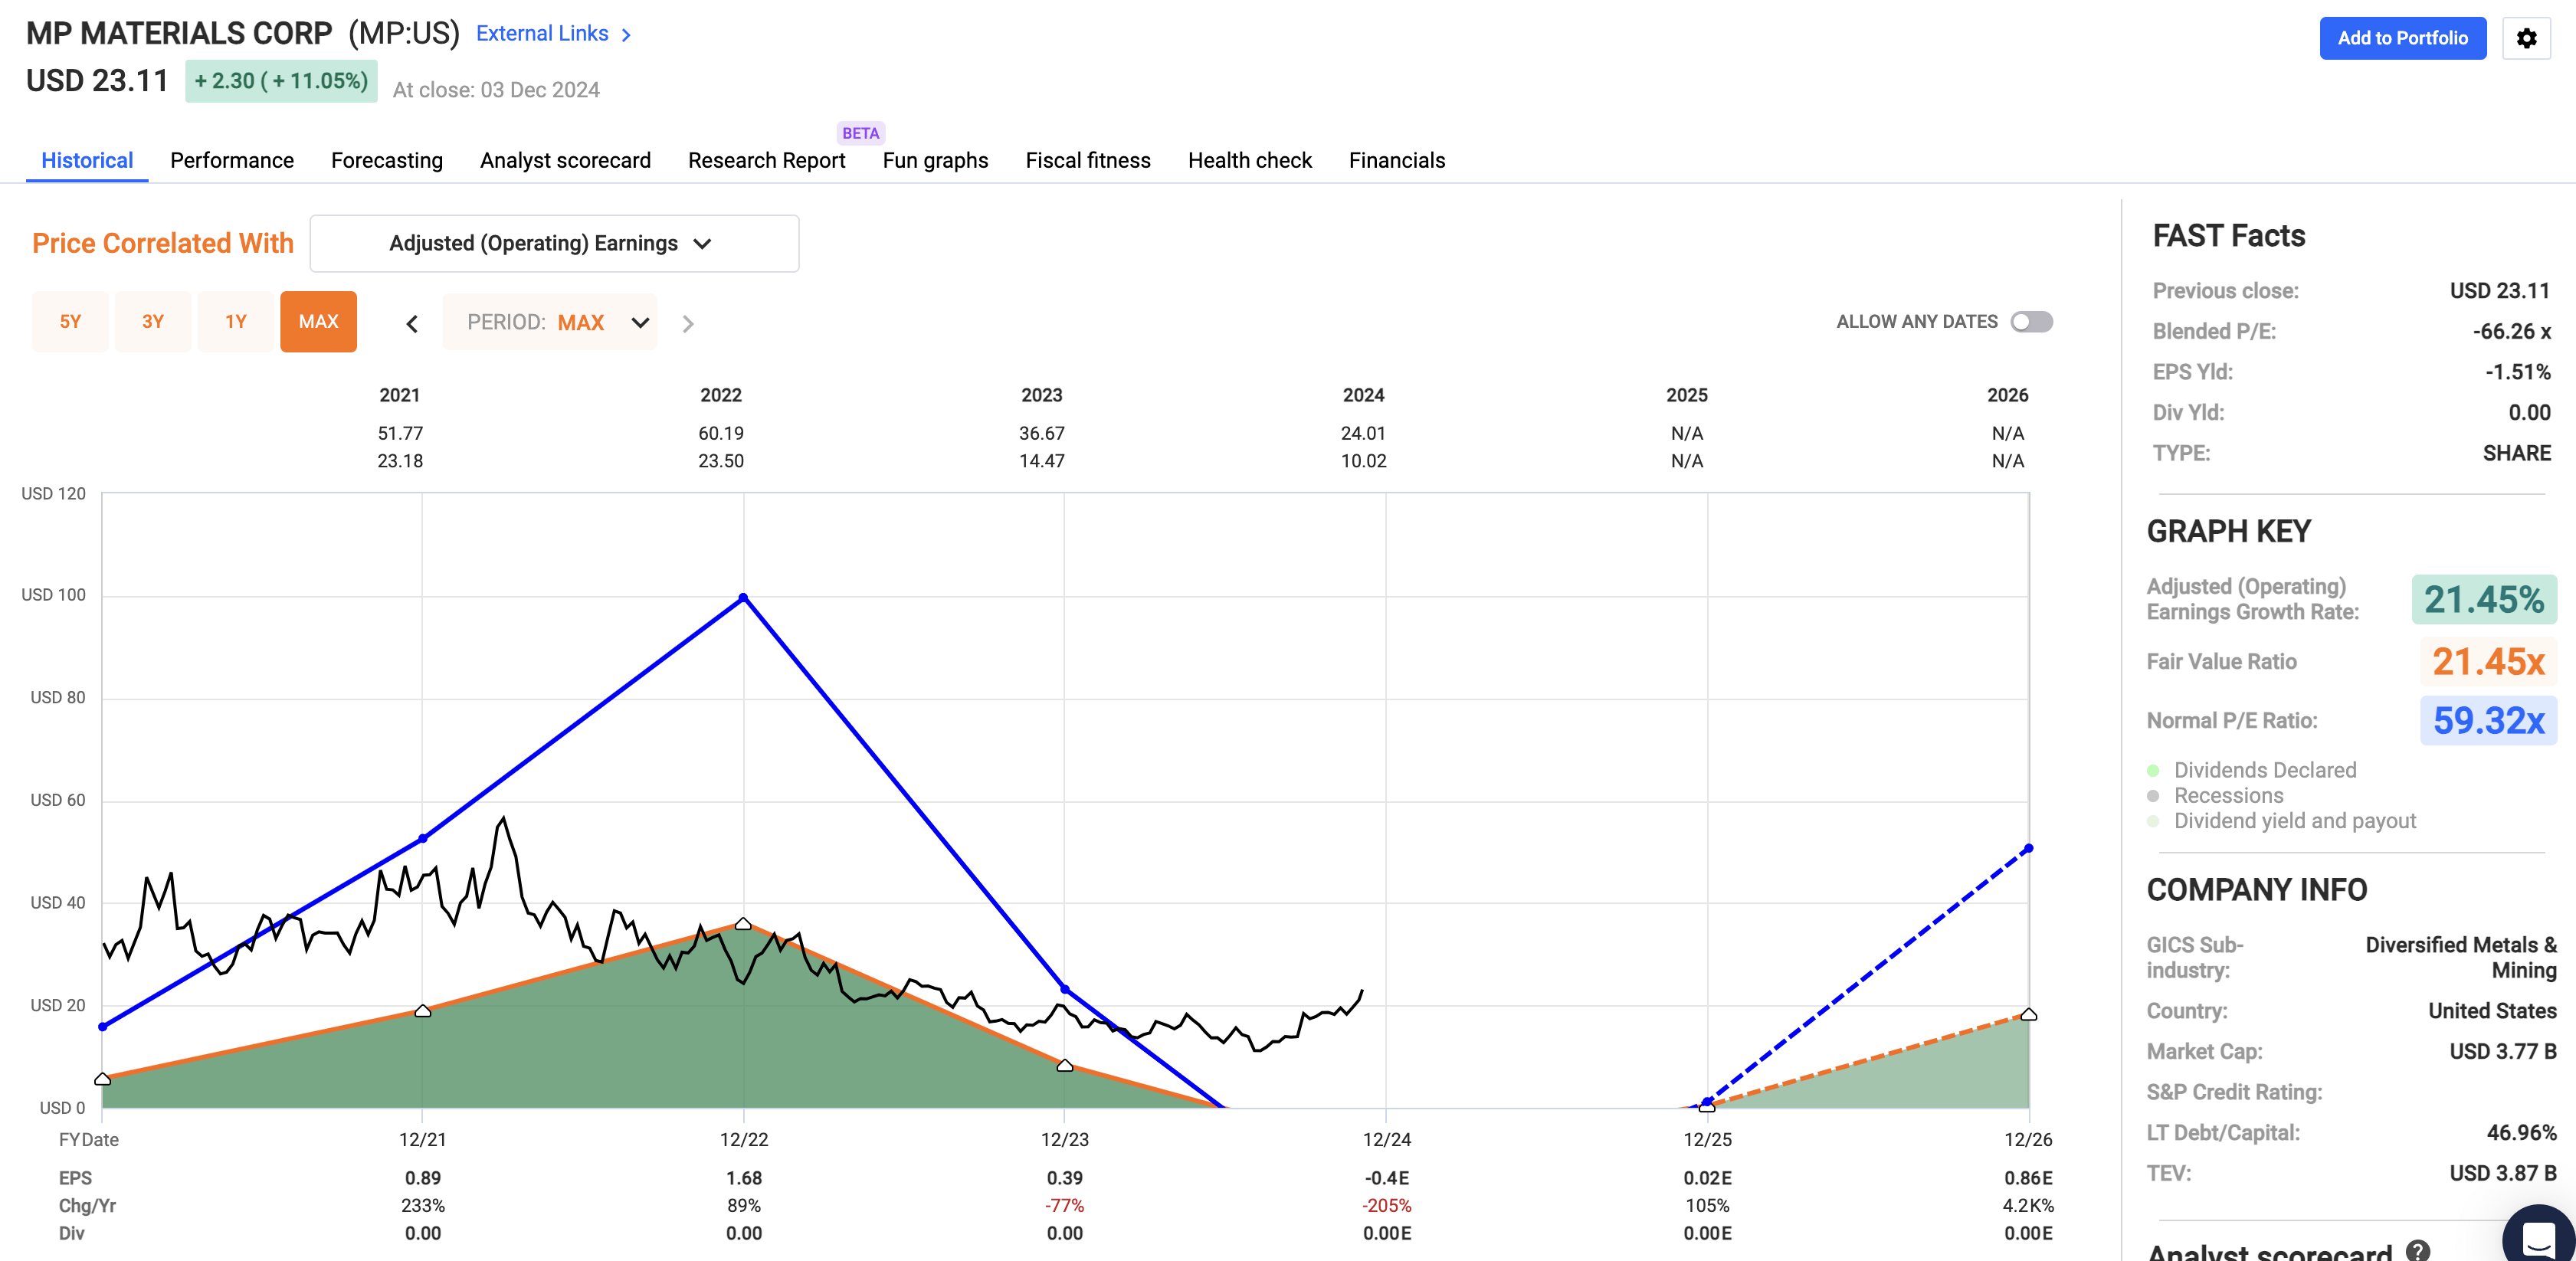2576x1261 pixels.
Task: Click the External Links chevron arrow
Action: pyautogui.click(x=626, y=35)
